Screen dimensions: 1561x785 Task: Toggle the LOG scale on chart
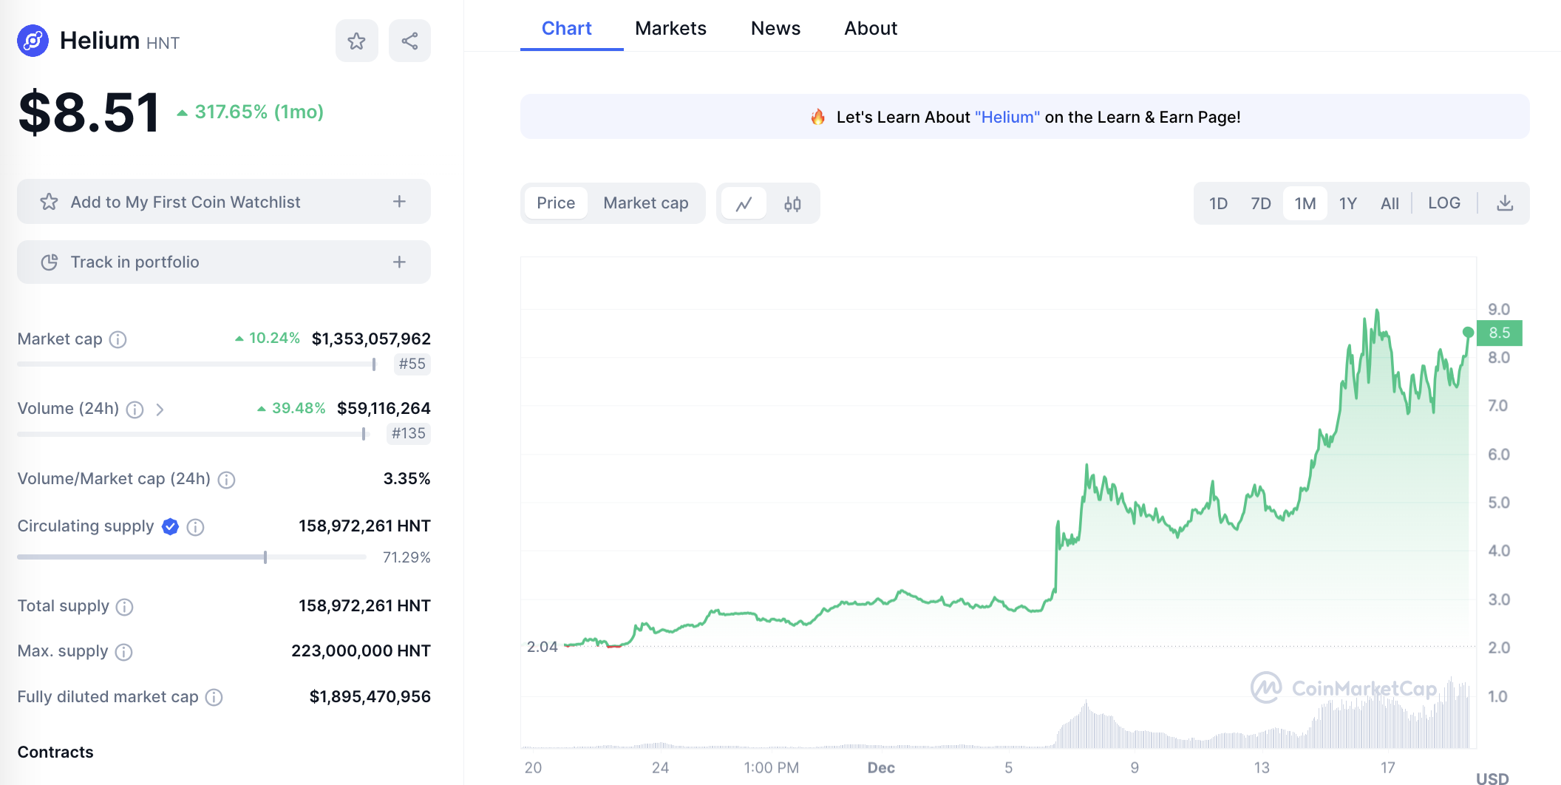(1444, 203)
